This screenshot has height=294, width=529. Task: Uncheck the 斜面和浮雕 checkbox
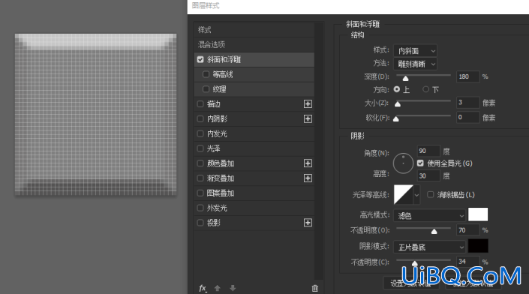click(200, 60)
